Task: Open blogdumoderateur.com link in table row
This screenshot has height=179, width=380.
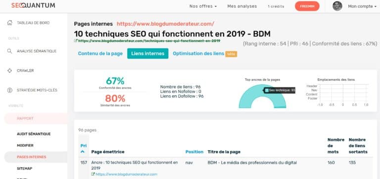Action: (127, 174)
